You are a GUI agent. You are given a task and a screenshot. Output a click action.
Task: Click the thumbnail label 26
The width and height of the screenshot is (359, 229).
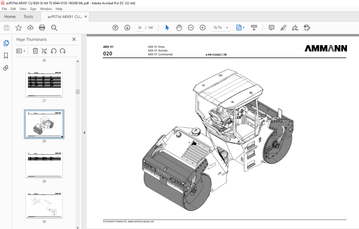44,60
